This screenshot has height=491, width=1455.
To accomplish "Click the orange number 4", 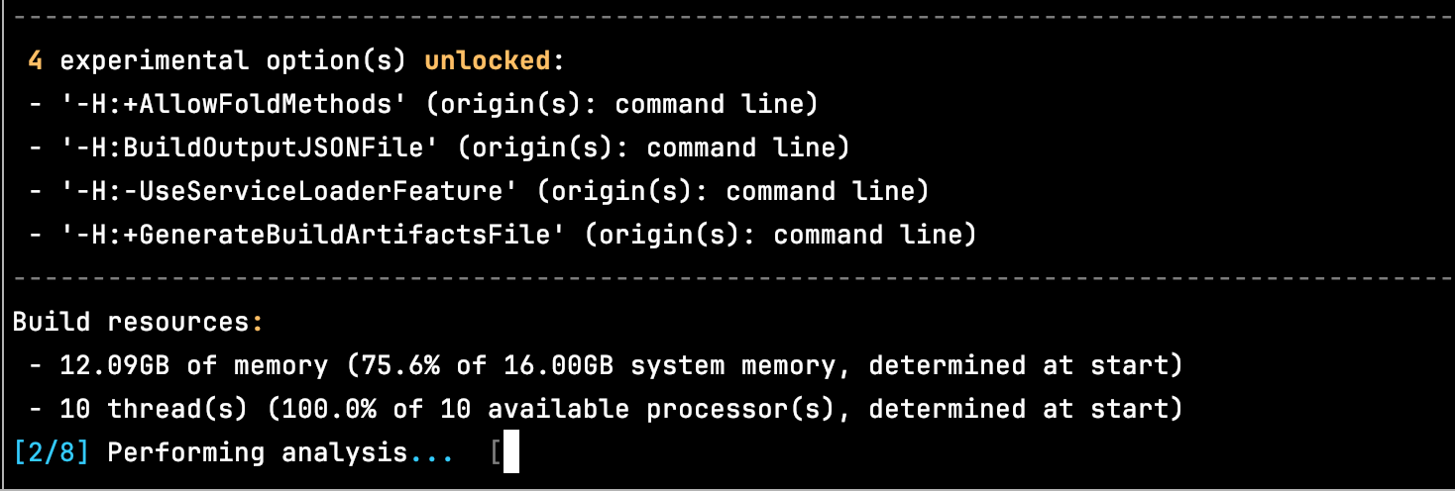I will (x=36, y=60).
